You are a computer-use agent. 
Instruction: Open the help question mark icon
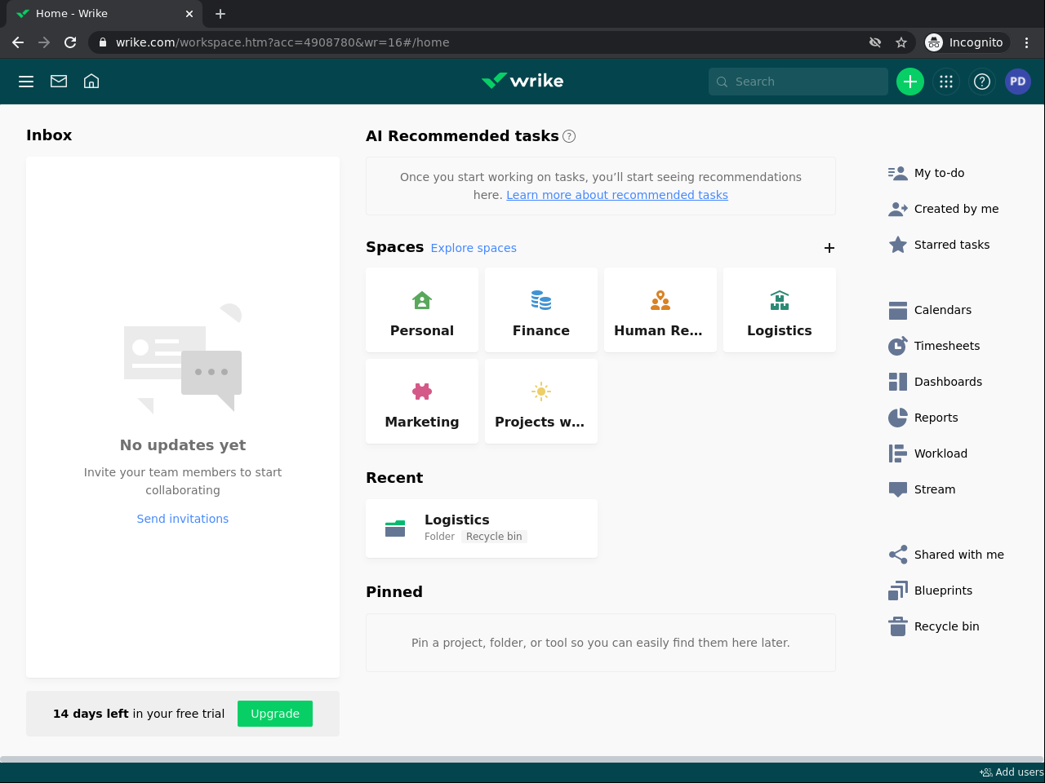[x=982, y=82]
